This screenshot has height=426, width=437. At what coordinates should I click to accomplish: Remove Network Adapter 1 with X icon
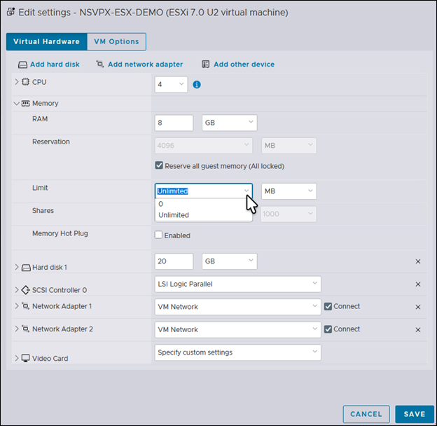418,307
